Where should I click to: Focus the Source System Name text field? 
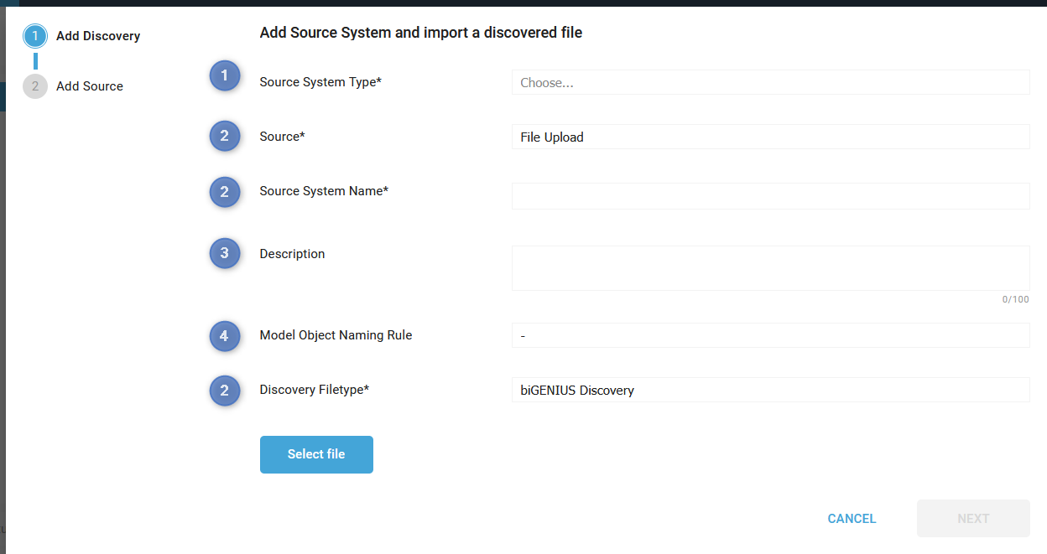770,196
